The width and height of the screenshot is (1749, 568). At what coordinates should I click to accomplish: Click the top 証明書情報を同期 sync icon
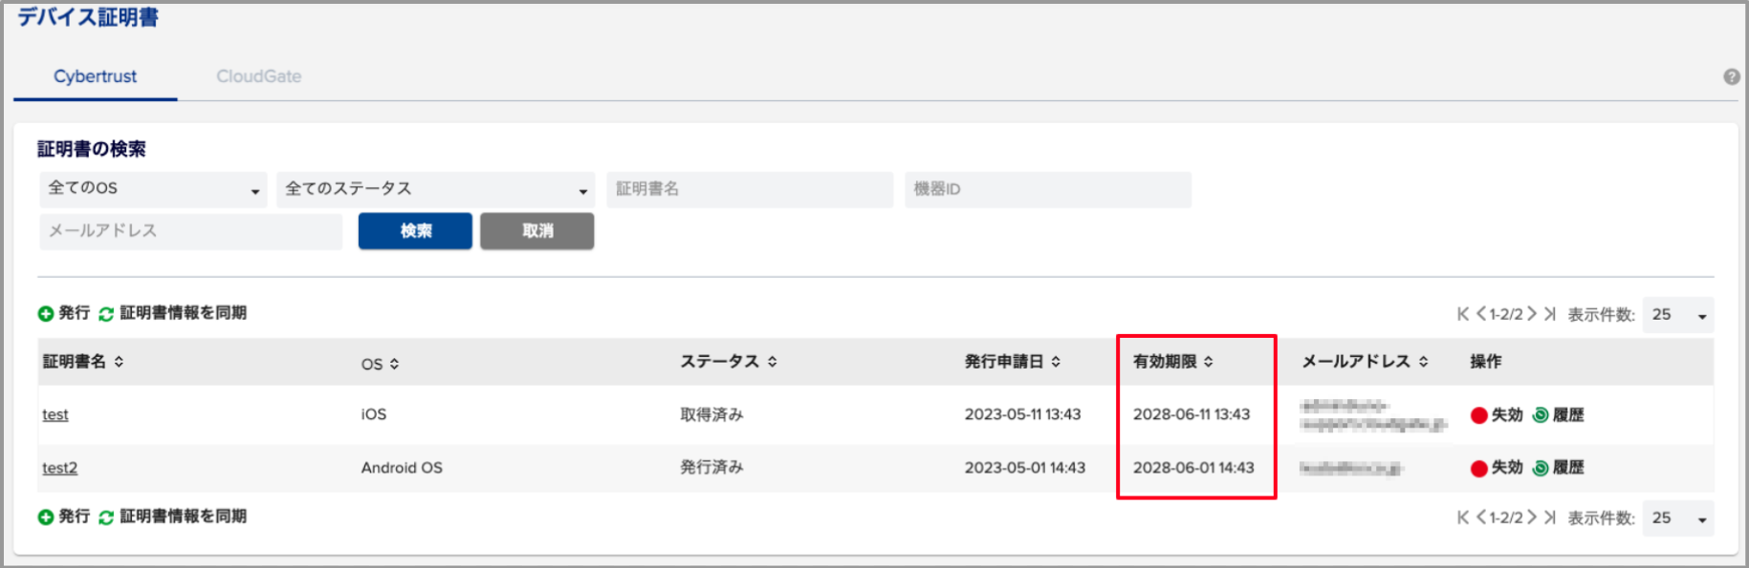point(106,314)
